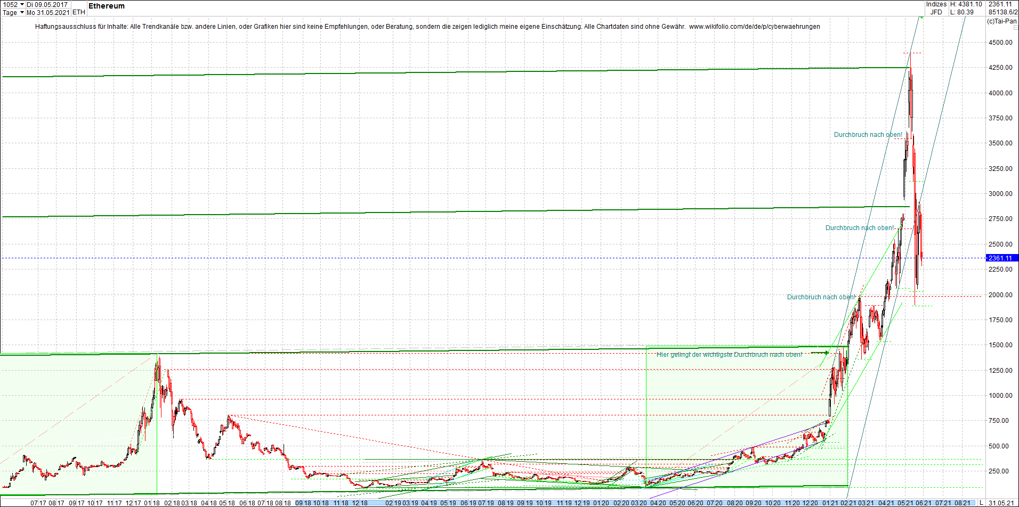This screenshot has width=1019, height=507.
Task: Click the JFD label in header
Action: (936, 12)
